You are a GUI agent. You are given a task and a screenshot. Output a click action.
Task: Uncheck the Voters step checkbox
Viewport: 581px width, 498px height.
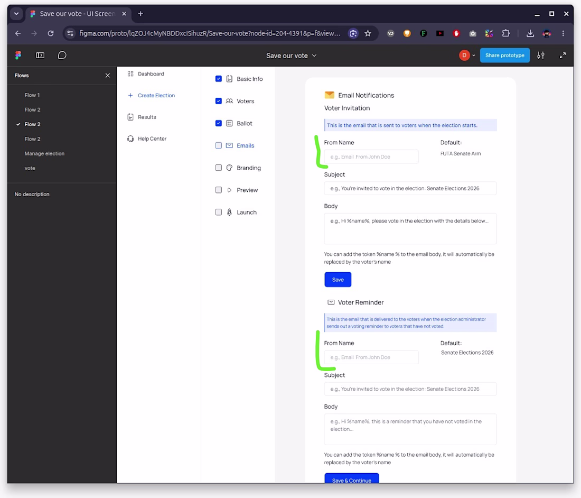tap(219, 101)
